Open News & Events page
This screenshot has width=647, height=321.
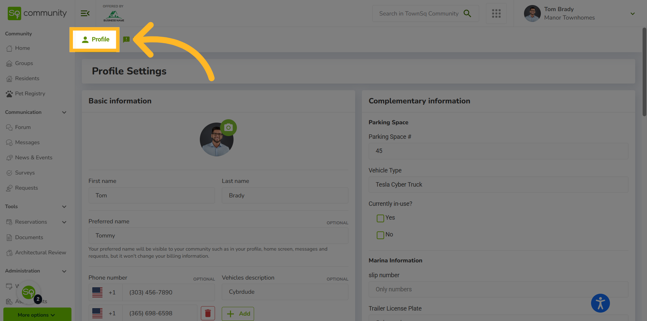(34, 158)
